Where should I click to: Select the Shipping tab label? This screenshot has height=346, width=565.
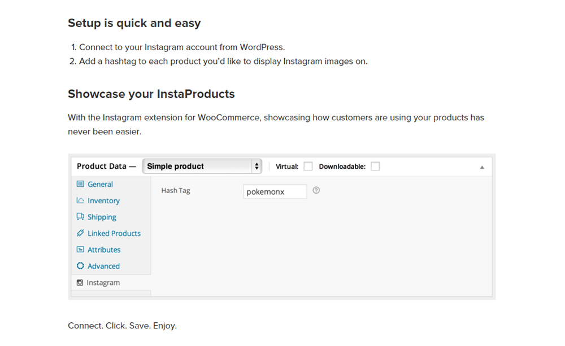tap(102, 217)
